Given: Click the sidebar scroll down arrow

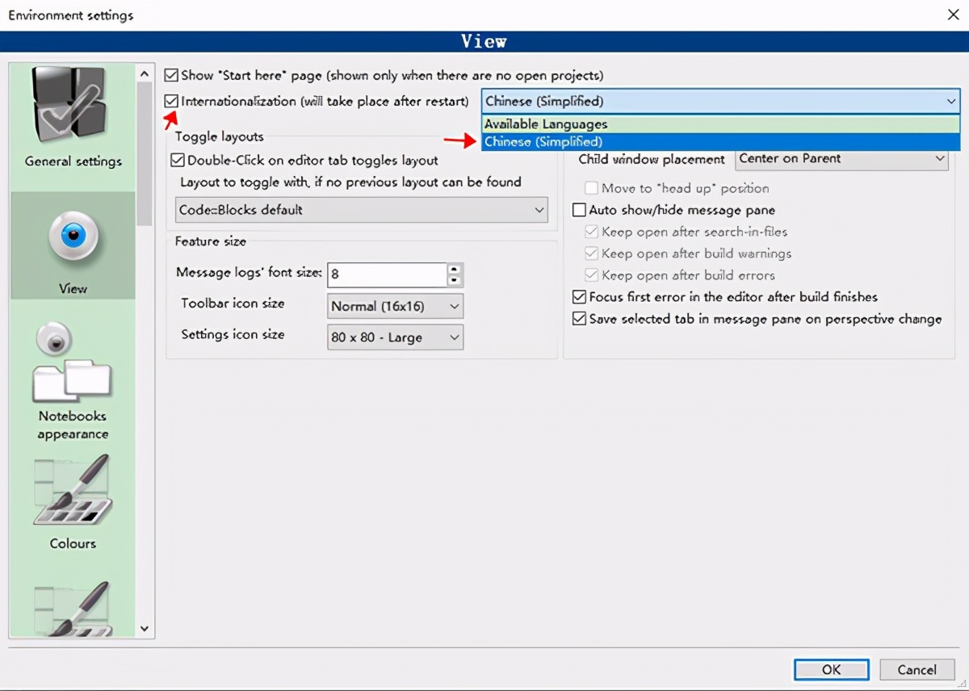Looking at the screenshot, I should click(145, 628).
